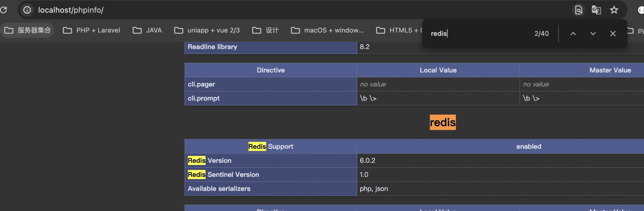Open the translate page icon
The height and width of the screenshot is (211, 644).
(x=596, y=10)
